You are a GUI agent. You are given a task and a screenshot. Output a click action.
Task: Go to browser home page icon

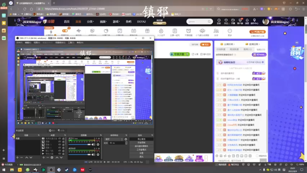coord(31,9)
